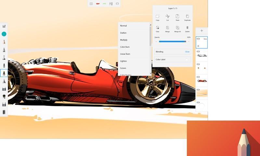Click the redo green arrow in top toolbar

pos(104,4)
